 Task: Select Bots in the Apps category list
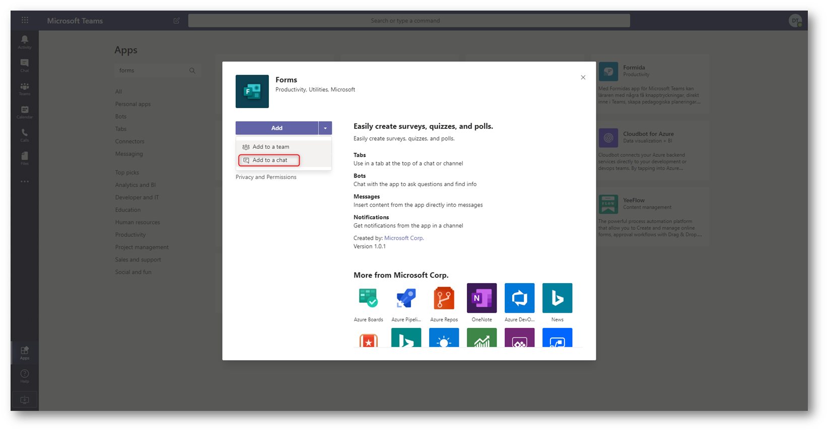pyautogui.click(x=121, y=117)
